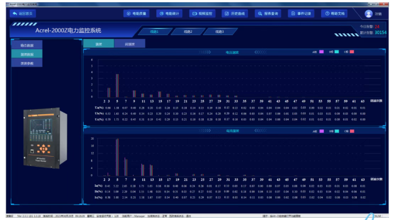Click right chevrons beside 电流谐波 title

point(204,131)
